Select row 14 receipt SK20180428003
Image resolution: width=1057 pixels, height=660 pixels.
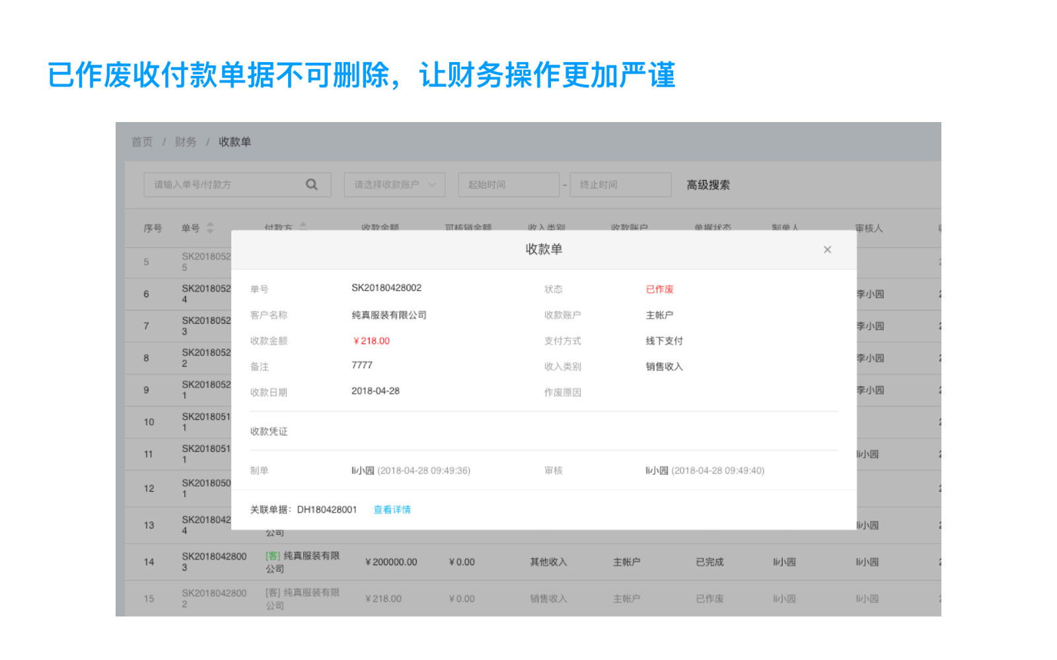(x=214, y=562)
